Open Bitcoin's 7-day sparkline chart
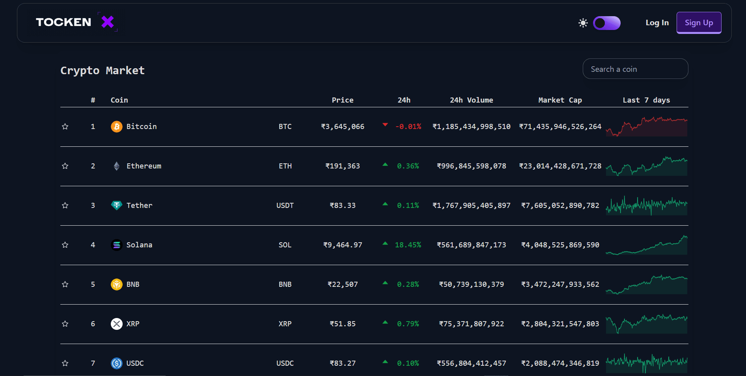This screenshot has height=376, width=746. click(x=647, y=127)
